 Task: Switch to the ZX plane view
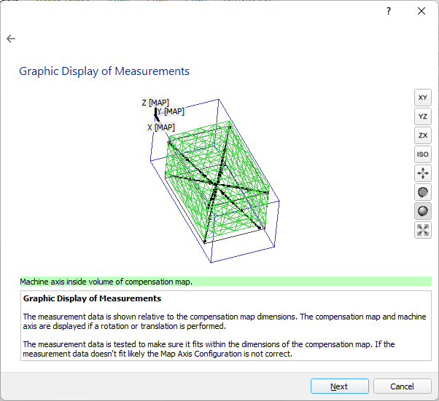(423, 135)
